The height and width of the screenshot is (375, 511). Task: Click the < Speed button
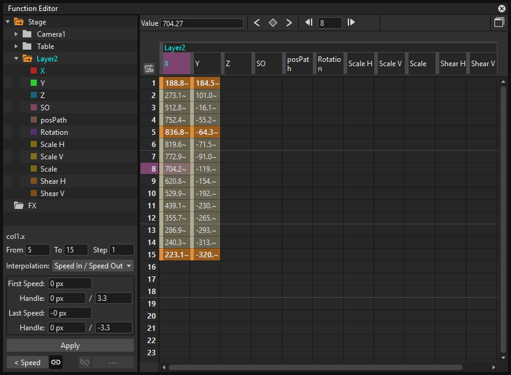(x=28, y=362)
